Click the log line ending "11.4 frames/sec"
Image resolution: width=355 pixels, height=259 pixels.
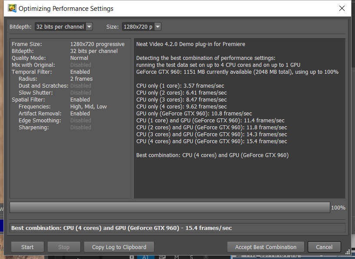click(x=210, y=121)
